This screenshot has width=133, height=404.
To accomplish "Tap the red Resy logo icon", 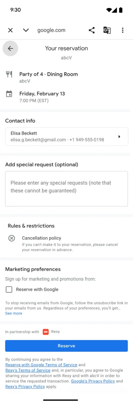I will click(46, 332).
